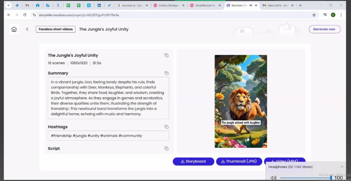Click inside the Summary text box

[x=108, y=98]
